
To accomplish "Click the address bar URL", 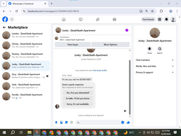I will pos(53,11).
